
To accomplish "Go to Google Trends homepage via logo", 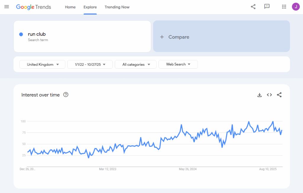I will click(x=33, y=7).
